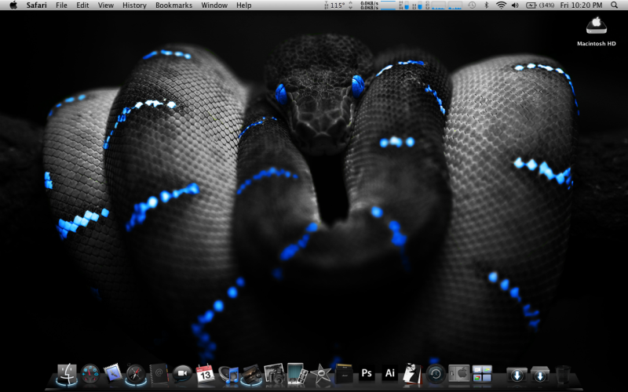Launch Spaces from the dock
This screenshot has height=392, width=628.
[x=482, y=374]
